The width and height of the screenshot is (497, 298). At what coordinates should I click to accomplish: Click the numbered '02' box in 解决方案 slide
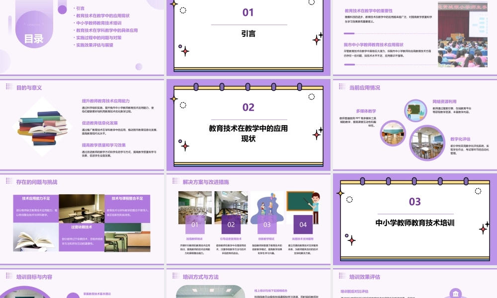[x=231, y=224]
